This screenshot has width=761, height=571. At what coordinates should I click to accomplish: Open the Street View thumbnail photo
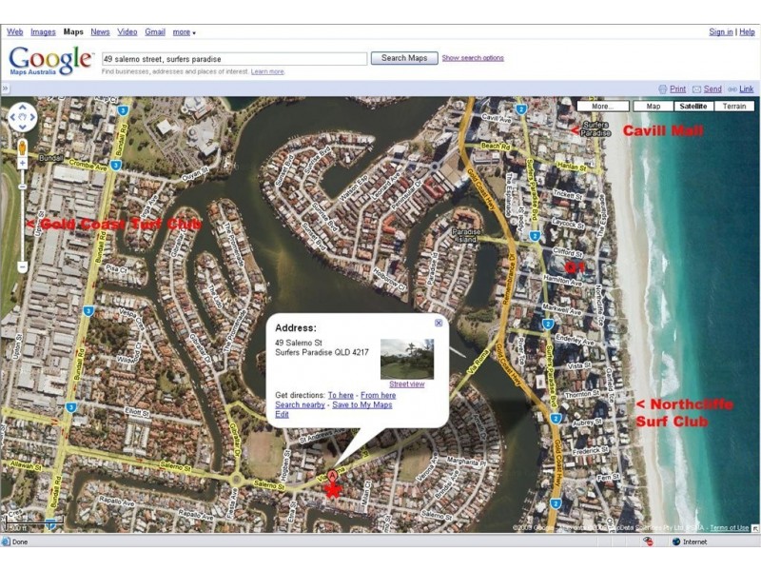[x=407, y=359]
